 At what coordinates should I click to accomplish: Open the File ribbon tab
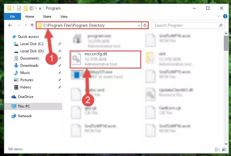click(12, 17)
